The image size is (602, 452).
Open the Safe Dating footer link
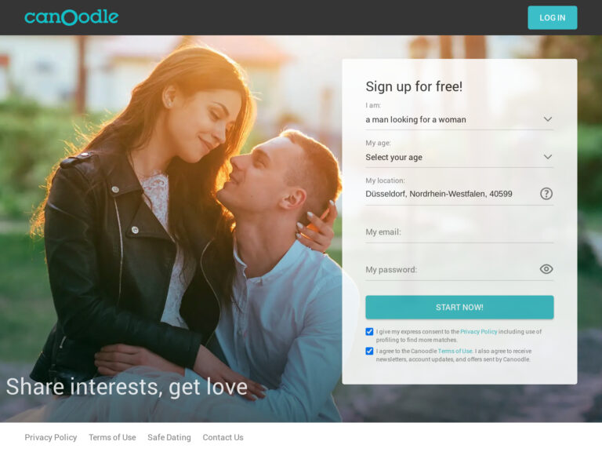coord(169,437)
